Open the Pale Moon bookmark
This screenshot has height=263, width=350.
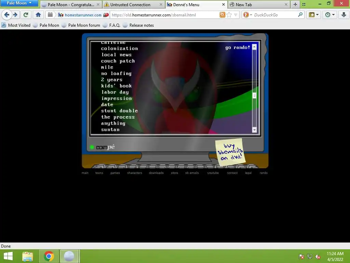coord(46,25)
